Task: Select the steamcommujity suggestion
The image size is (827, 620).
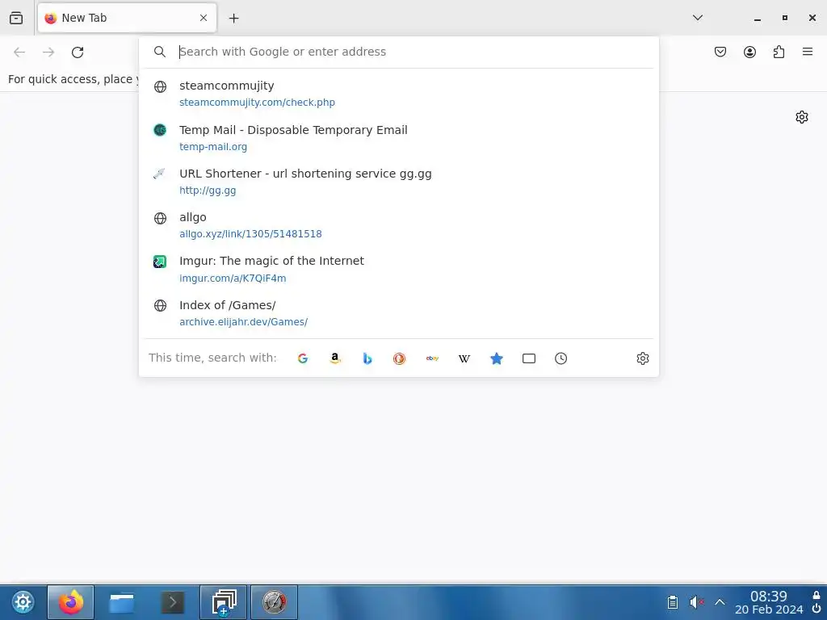Action: click(399, 94)
